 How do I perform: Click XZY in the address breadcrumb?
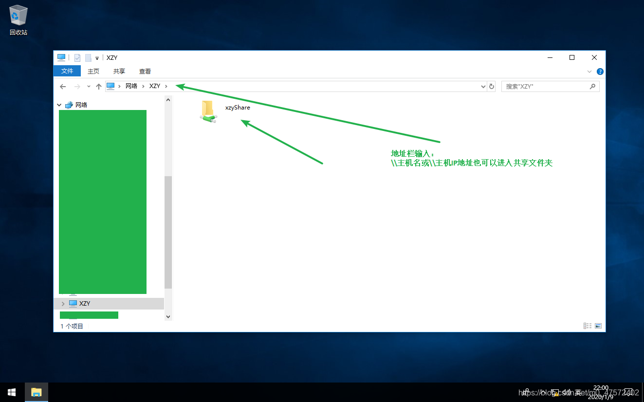(x=155, y=86)
